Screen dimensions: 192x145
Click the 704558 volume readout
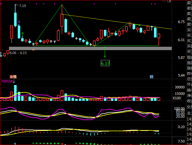[x=7, y=81]
